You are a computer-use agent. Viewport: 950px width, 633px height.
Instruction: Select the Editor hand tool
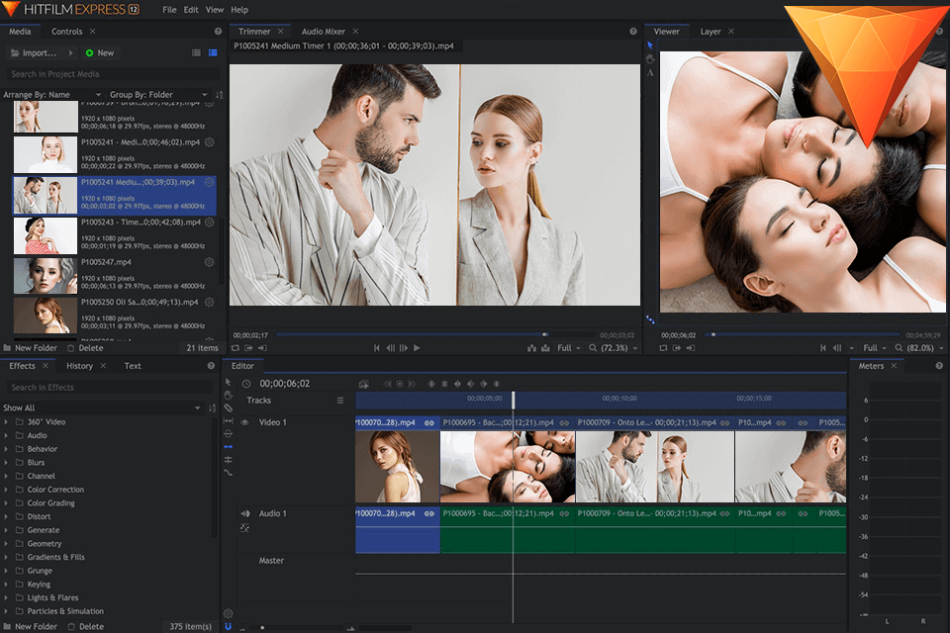(228, 395)
